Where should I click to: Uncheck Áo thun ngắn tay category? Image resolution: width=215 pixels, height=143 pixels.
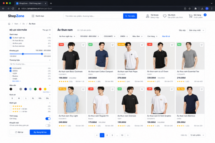click(11, 38)
